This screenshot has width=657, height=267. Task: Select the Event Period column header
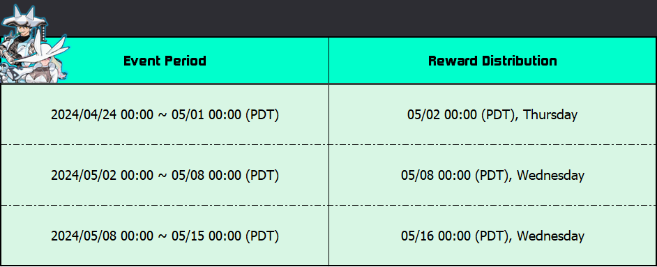click(x=165, y=61)
